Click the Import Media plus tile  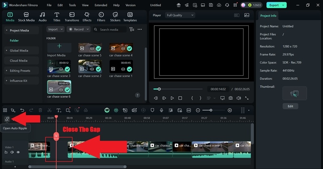(x=59, y=47)
